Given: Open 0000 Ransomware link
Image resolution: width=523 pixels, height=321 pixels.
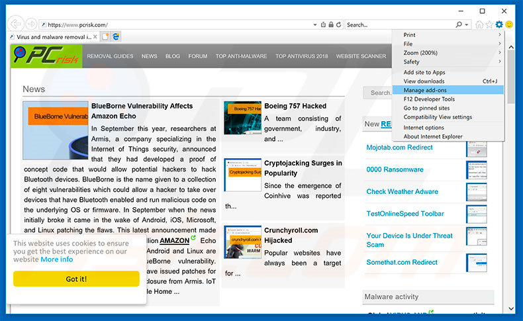Looking at the screenshot, I should (x=395, y=169).
